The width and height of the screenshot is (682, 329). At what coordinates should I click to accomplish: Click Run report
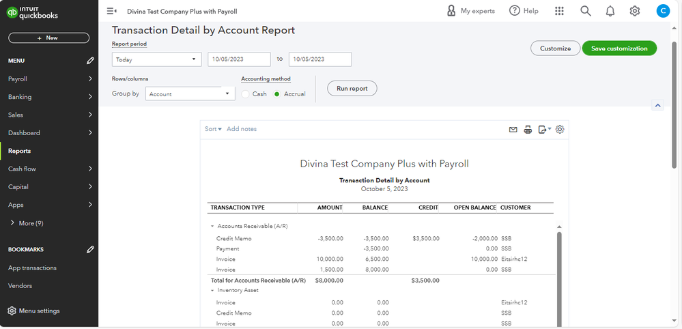[x=352, y=88]
